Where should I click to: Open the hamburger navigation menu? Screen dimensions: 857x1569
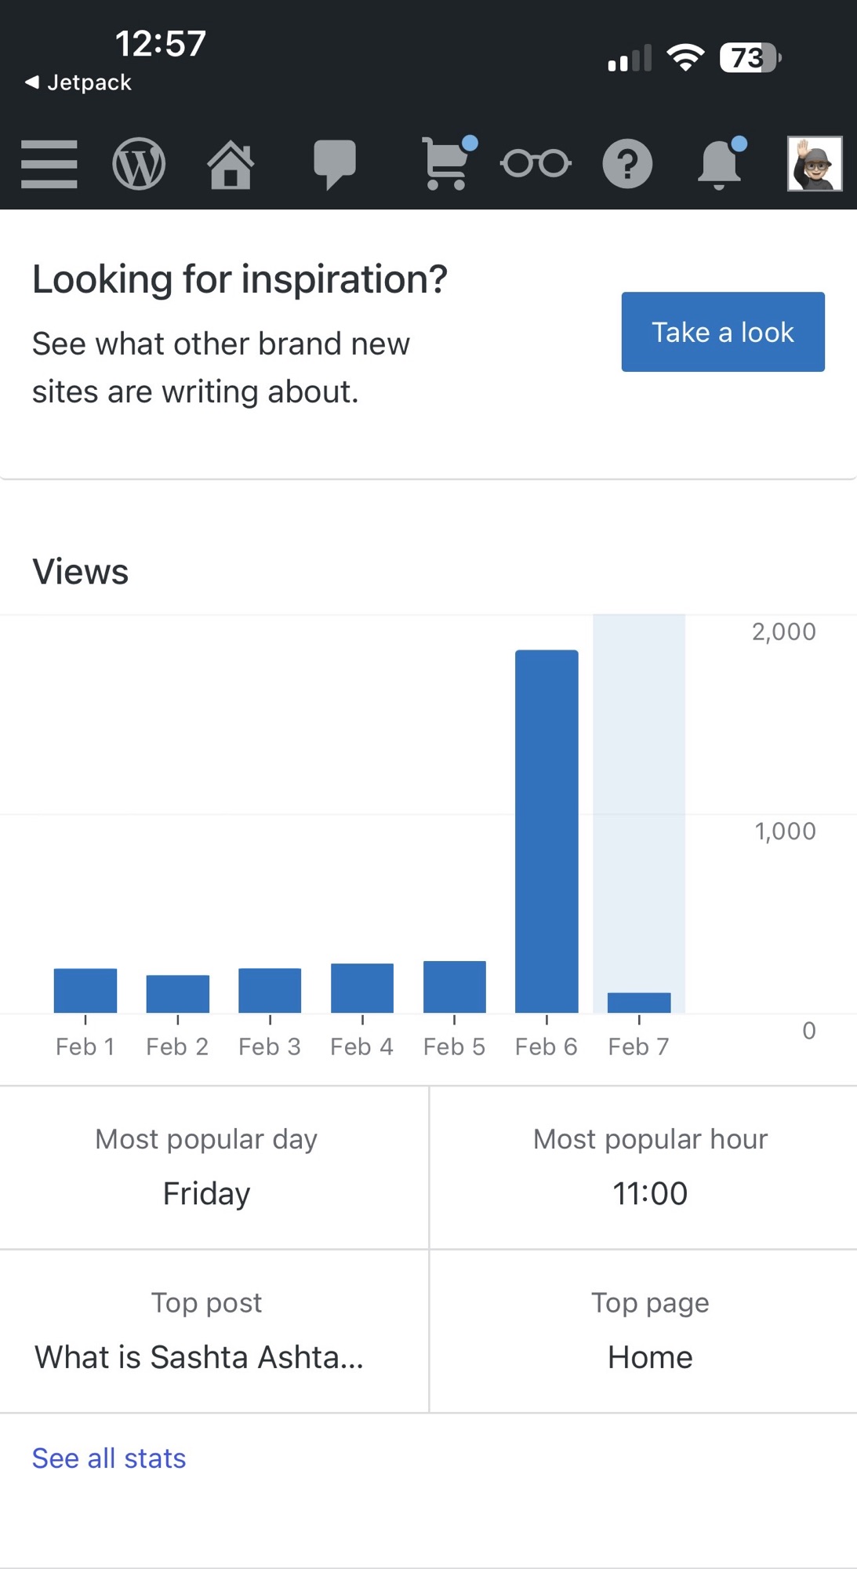(49, 163)
